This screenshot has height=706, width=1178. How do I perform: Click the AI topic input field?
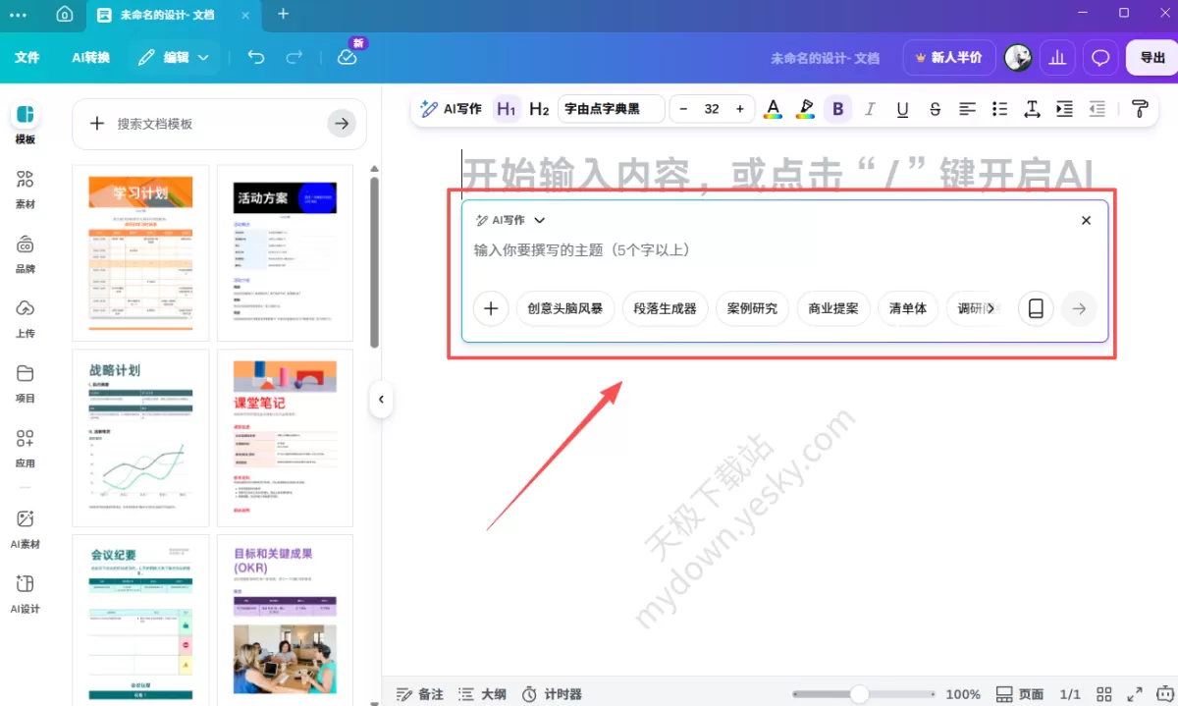(x=783, y=250)
